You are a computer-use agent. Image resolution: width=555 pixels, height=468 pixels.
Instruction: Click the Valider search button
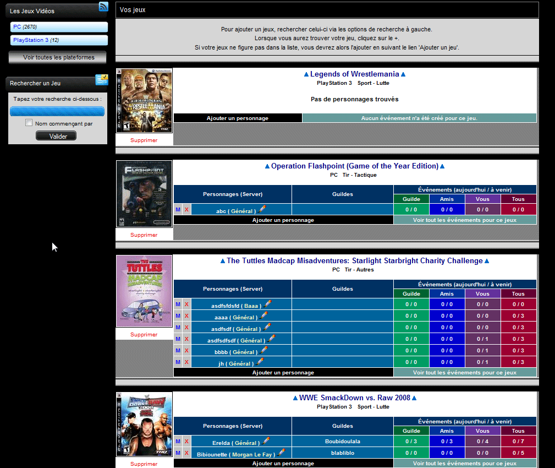coord(56,136)
